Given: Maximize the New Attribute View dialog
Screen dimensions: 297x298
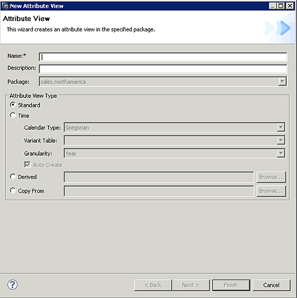Looking at the screenshot, I should (281, 6).
